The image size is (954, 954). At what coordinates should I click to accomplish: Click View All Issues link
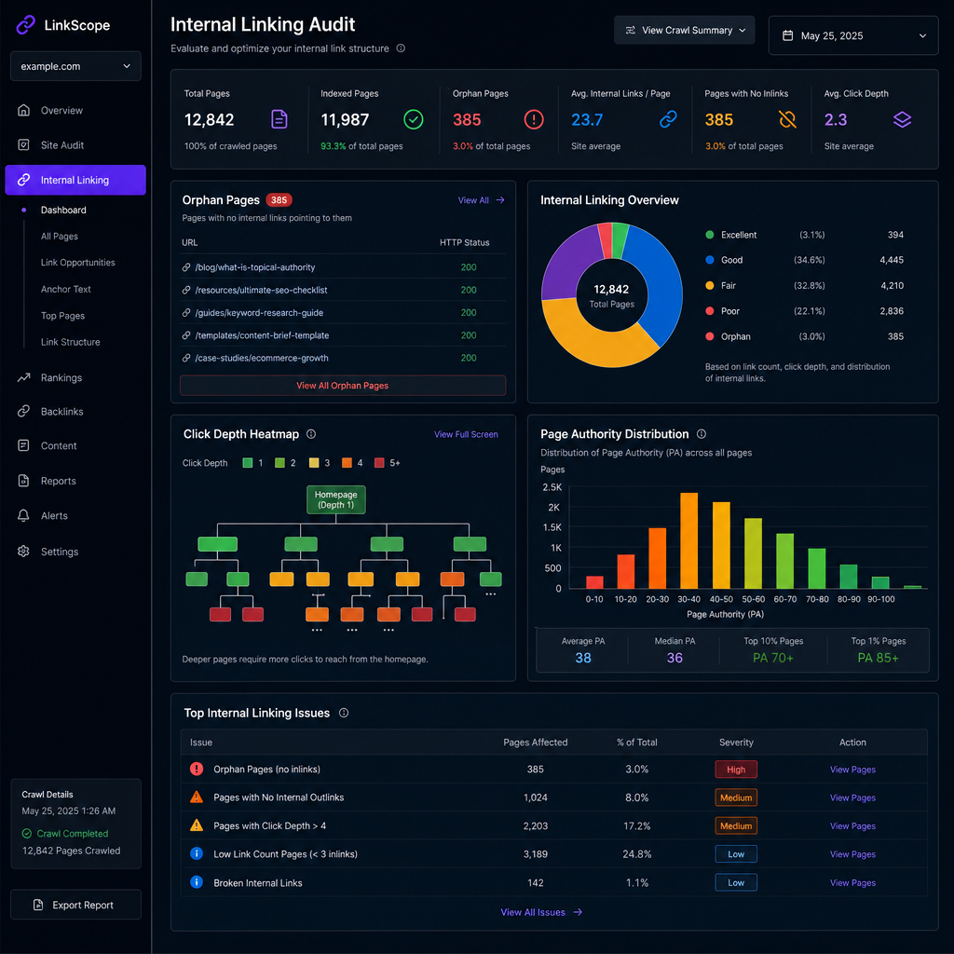click(541, 911)
